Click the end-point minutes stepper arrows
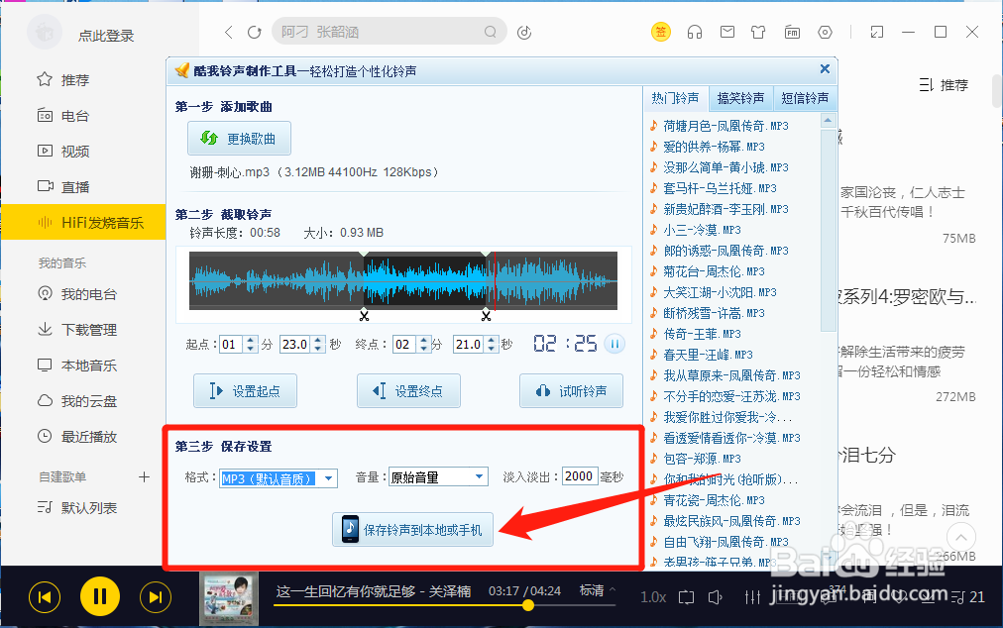 (x=423, y=344)
